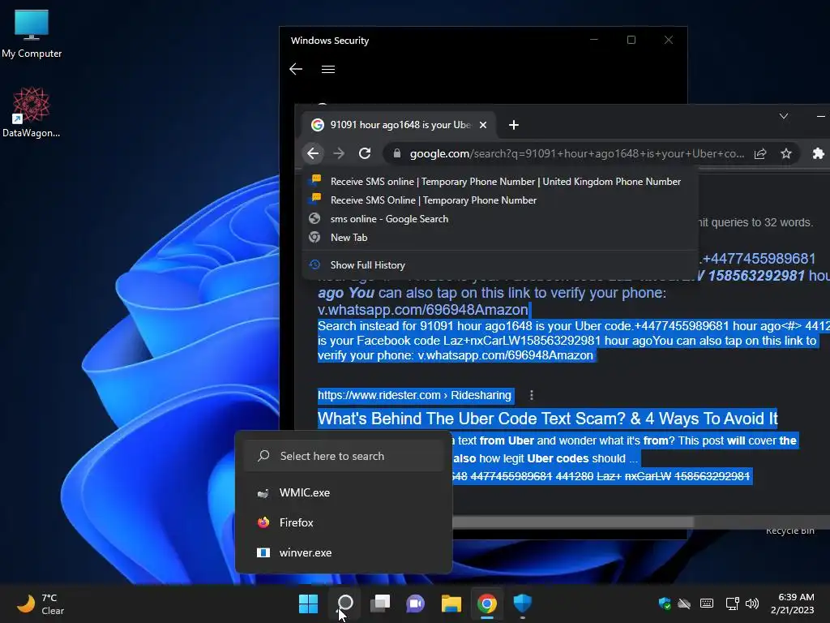Open the touch keyboard tray icon

(x=707, y=604)
